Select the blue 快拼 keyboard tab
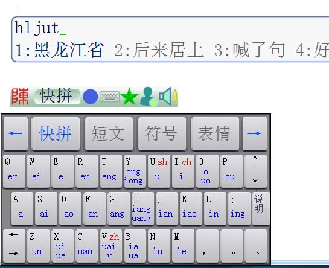This screenshot has width=329, height=268. (56, 133)
